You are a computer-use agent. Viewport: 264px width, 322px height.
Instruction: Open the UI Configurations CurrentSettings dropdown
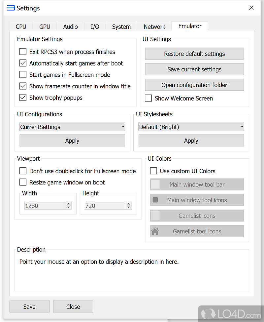(72, 127)
